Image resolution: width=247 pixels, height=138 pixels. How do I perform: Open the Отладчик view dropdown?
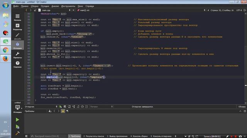point(41,107)
